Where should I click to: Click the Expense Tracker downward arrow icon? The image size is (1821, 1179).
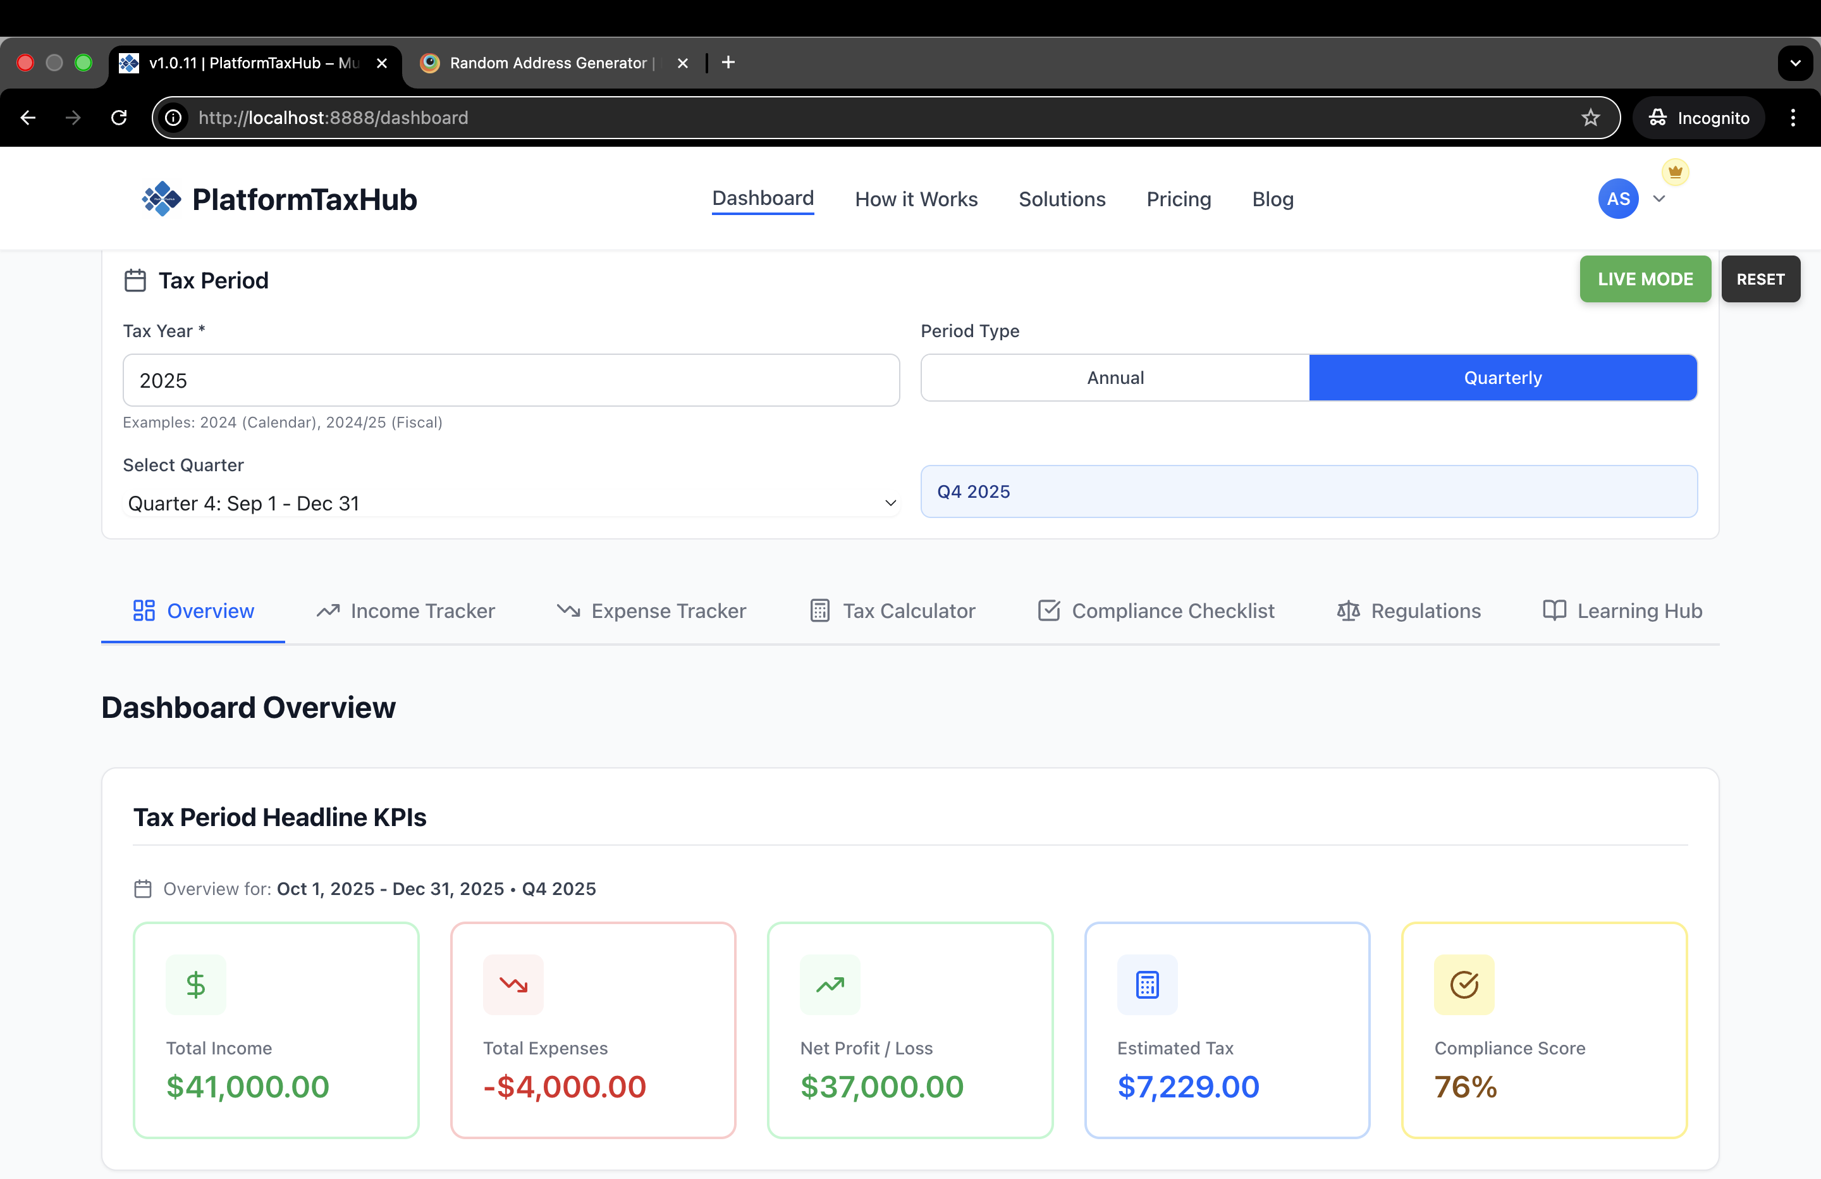click(x=569, y=610)
